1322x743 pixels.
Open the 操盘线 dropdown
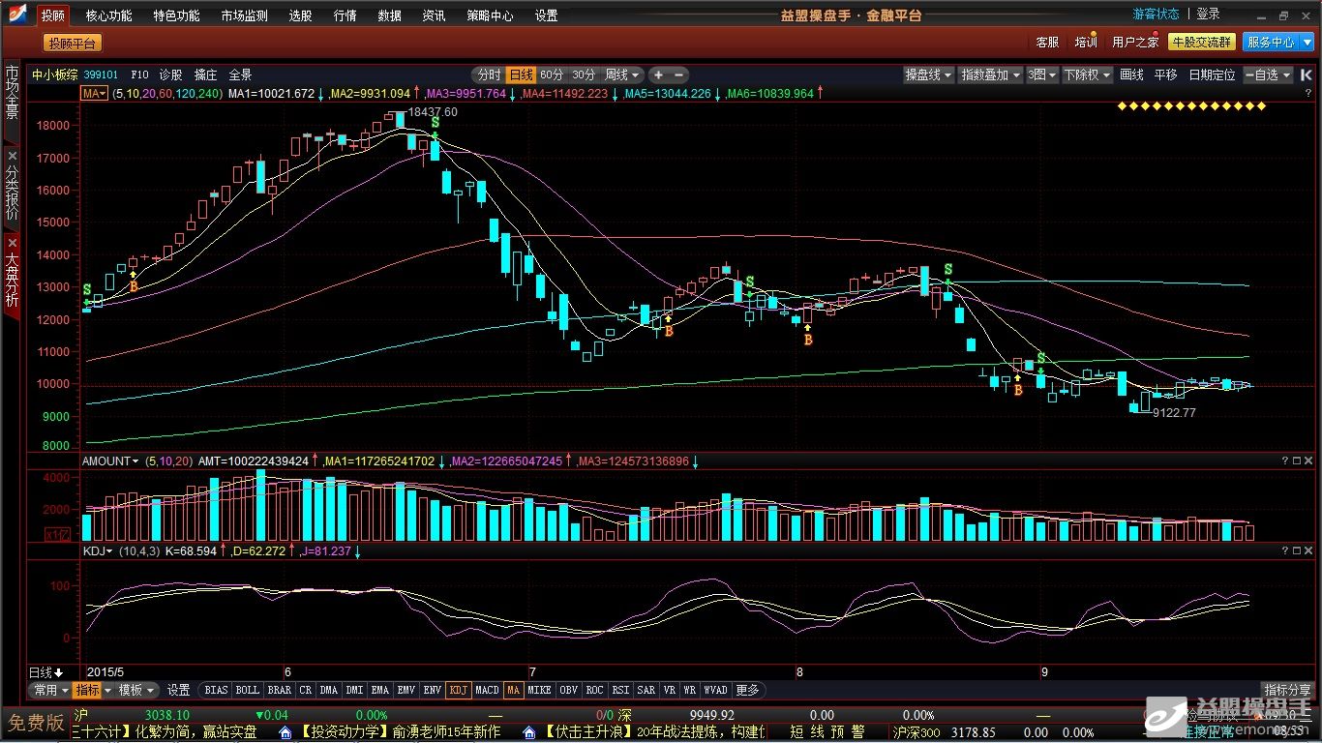click(x=929, y=74)
